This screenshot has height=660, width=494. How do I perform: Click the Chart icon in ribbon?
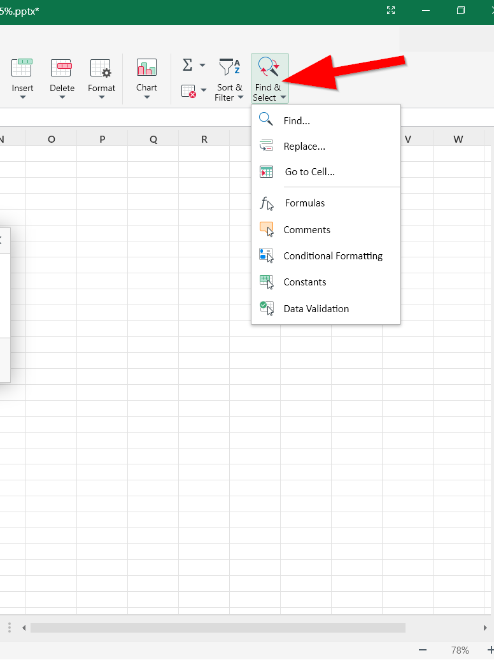point(146,68)
